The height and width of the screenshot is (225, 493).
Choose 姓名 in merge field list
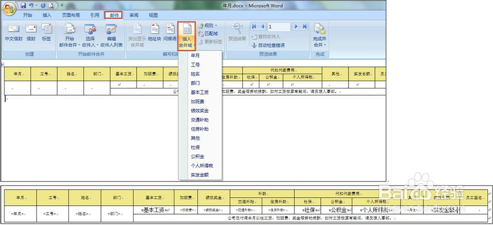tap(195, 74)
